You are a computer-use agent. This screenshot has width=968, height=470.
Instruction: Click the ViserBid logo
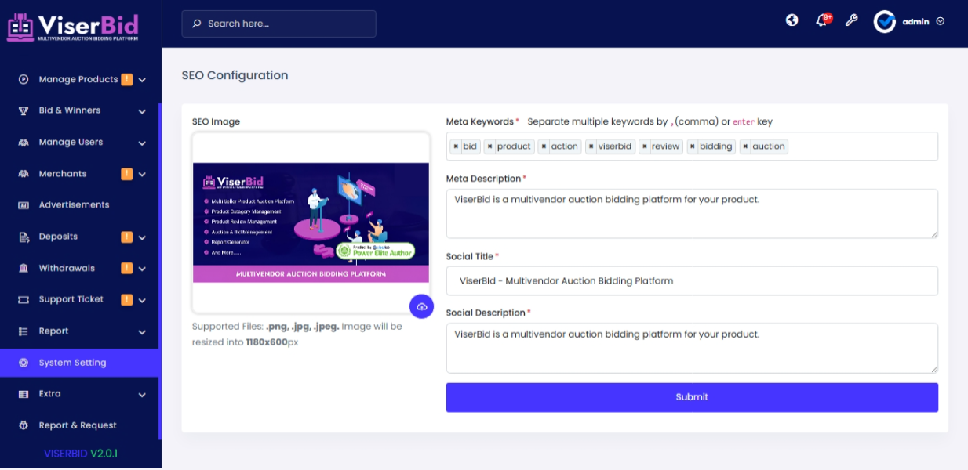coord(73,26)
